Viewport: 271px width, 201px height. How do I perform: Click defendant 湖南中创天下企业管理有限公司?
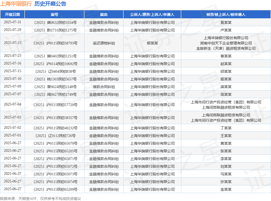(226, 43)
